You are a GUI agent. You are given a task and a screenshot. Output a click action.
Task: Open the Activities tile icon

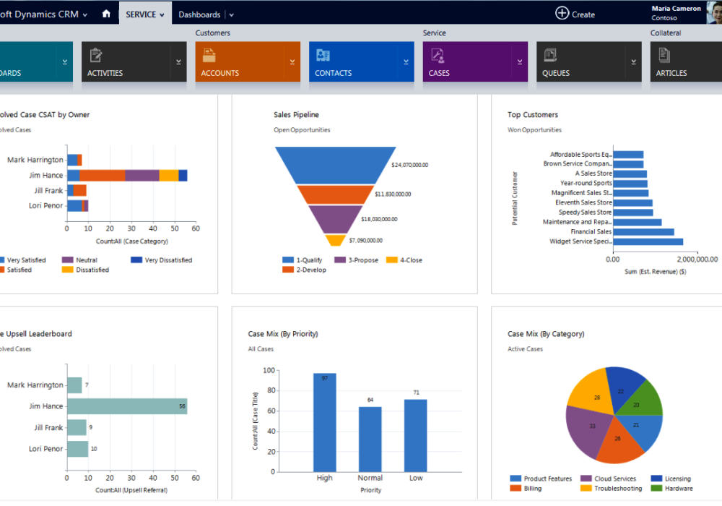click(95, 56)
